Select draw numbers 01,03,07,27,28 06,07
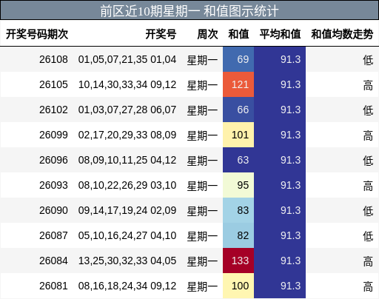Screen dimensions: 379x299 (127, 110)
